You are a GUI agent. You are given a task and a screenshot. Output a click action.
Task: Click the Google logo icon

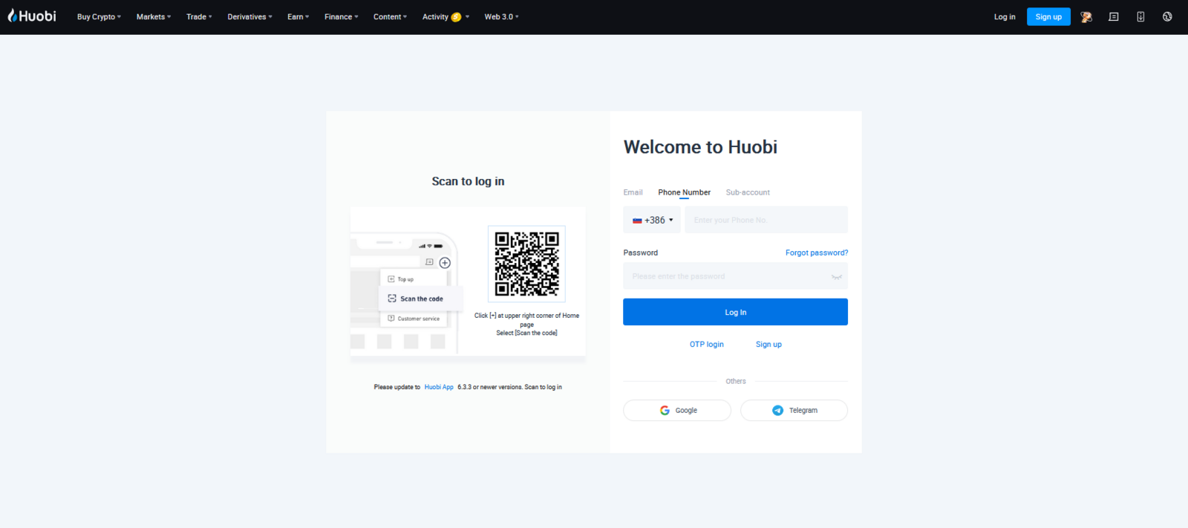pos(665,410)
